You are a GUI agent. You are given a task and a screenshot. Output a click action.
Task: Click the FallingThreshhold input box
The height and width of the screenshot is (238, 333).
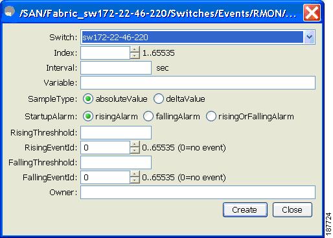coord(116,162)
